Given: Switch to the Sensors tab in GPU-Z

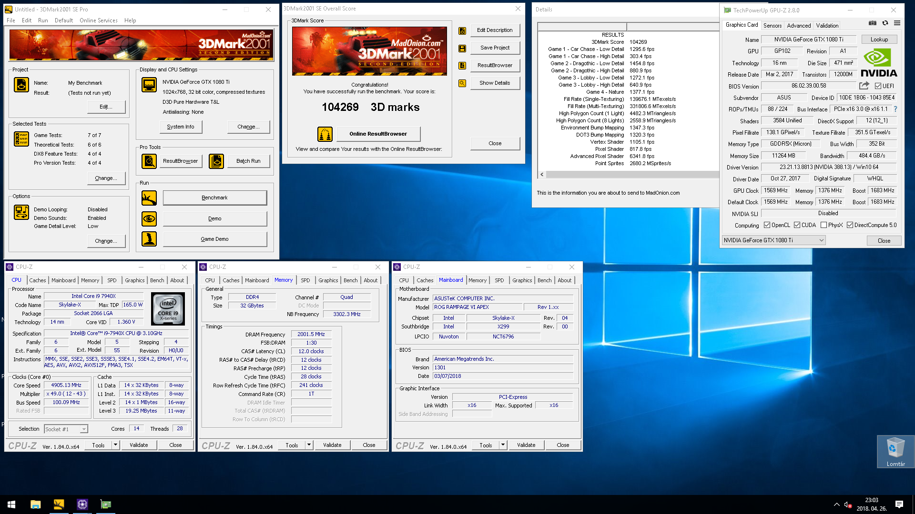Looking at the screenshot, I should (772, 26).
